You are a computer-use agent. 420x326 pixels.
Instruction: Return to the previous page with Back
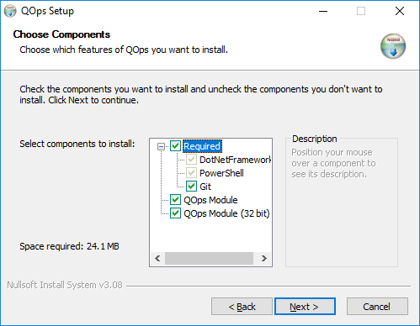tap(242, 307)
